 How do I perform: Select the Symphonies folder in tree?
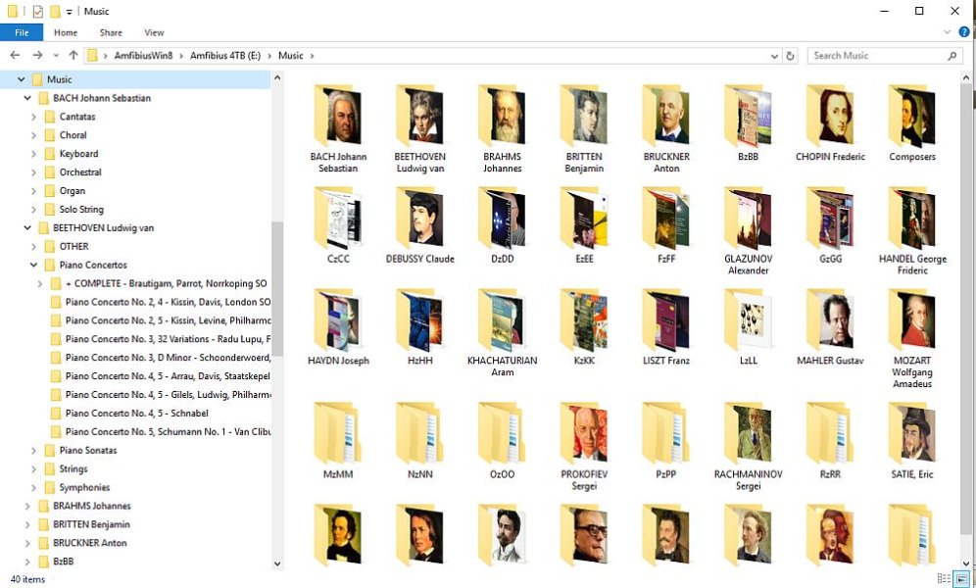coord(84,487)
